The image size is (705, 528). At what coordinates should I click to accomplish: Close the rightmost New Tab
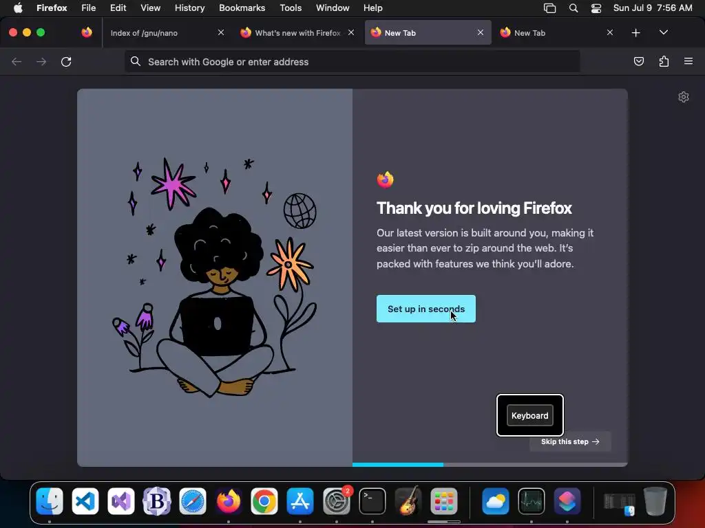click(x=610, y=32)
